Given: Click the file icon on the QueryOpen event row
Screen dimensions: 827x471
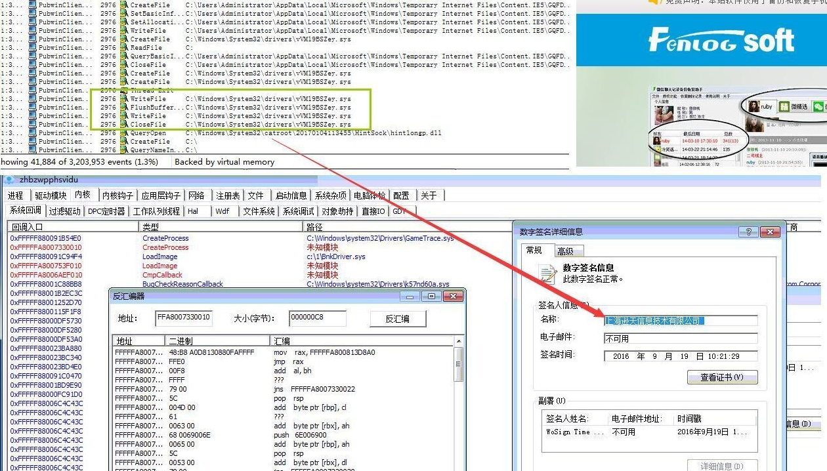Looking at the screenshot, I should tap(123, 133).
